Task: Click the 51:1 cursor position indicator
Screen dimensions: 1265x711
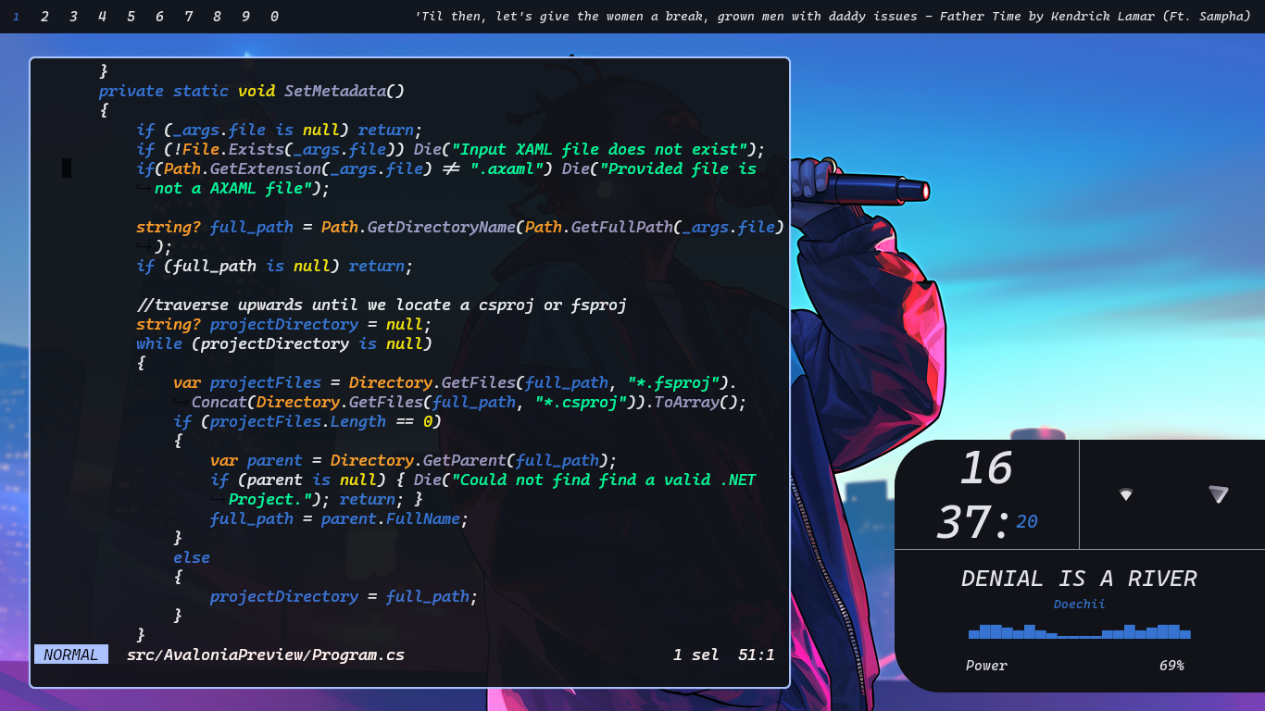Action: (x=757, y=654)
